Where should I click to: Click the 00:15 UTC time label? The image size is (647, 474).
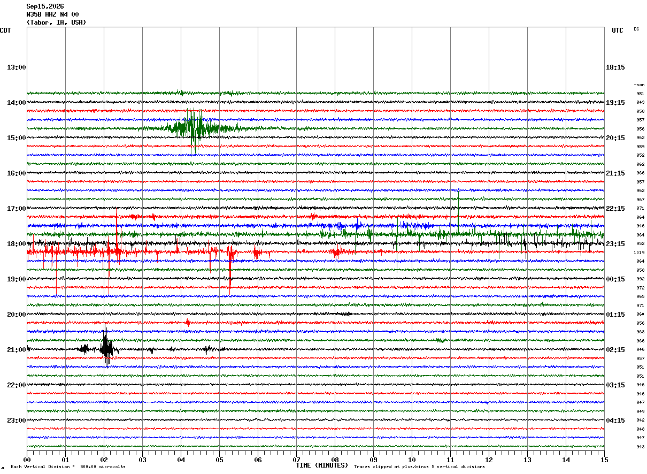click(615, 279)
